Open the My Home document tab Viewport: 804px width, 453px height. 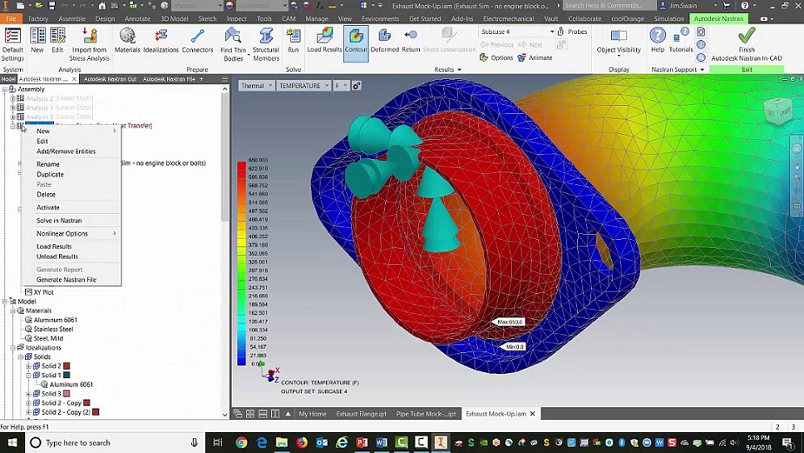click(x=312, y=414)
